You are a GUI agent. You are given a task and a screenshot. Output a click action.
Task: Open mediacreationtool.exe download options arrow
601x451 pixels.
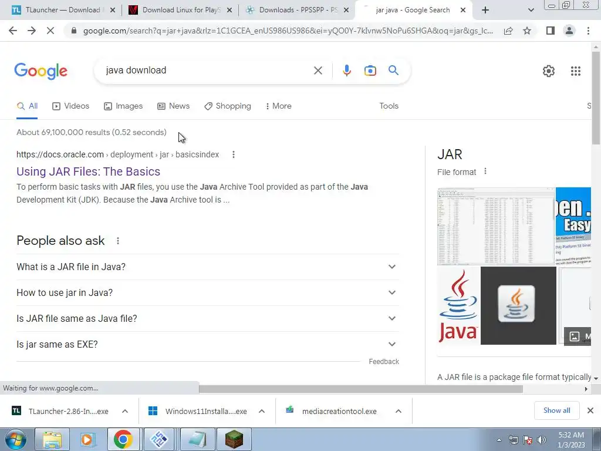click(399, 411)
